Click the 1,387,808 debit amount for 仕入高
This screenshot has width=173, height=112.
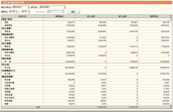pyautogui.click(x=102, y=74)
